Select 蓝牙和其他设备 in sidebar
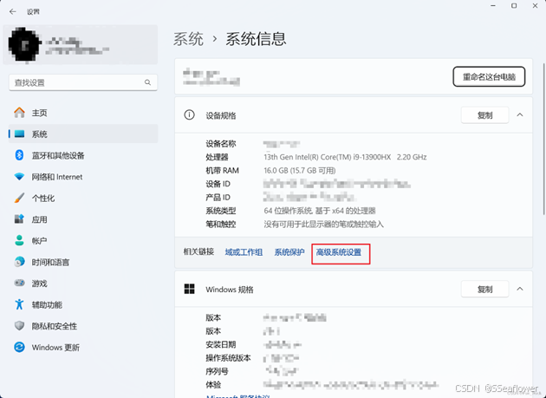546x398 pixels. (83, 155)
